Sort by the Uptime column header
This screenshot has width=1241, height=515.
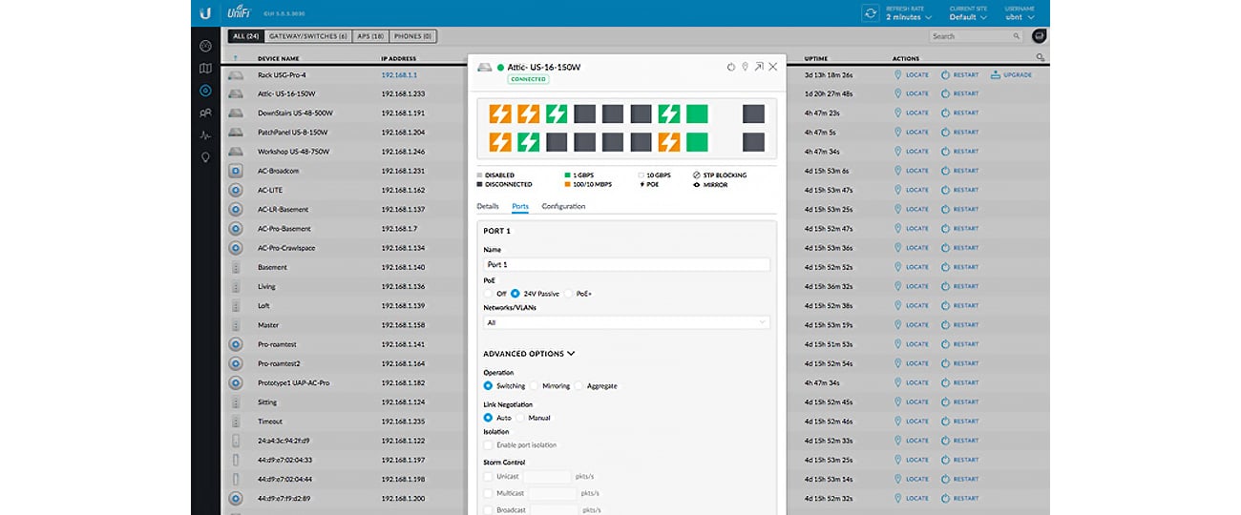pos(816,58)
